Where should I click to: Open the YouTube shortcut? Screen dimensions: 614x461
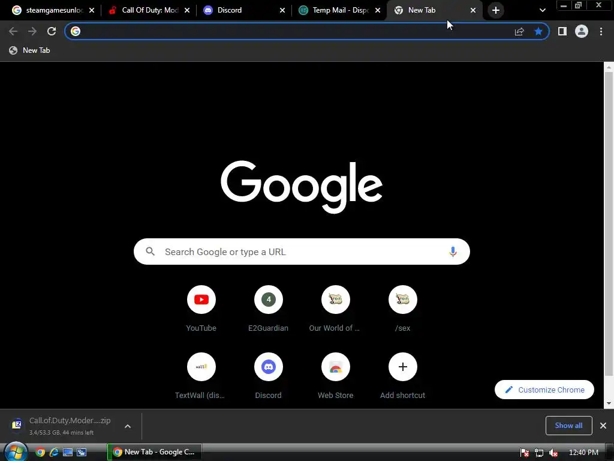(x=201, y=309)
